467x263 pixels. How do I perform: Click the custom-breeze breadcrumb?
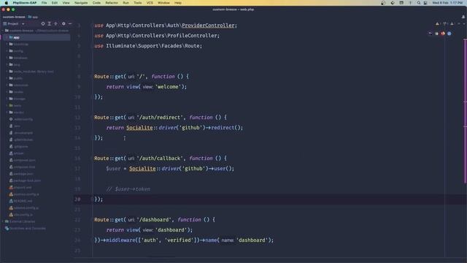coord(14,17)
